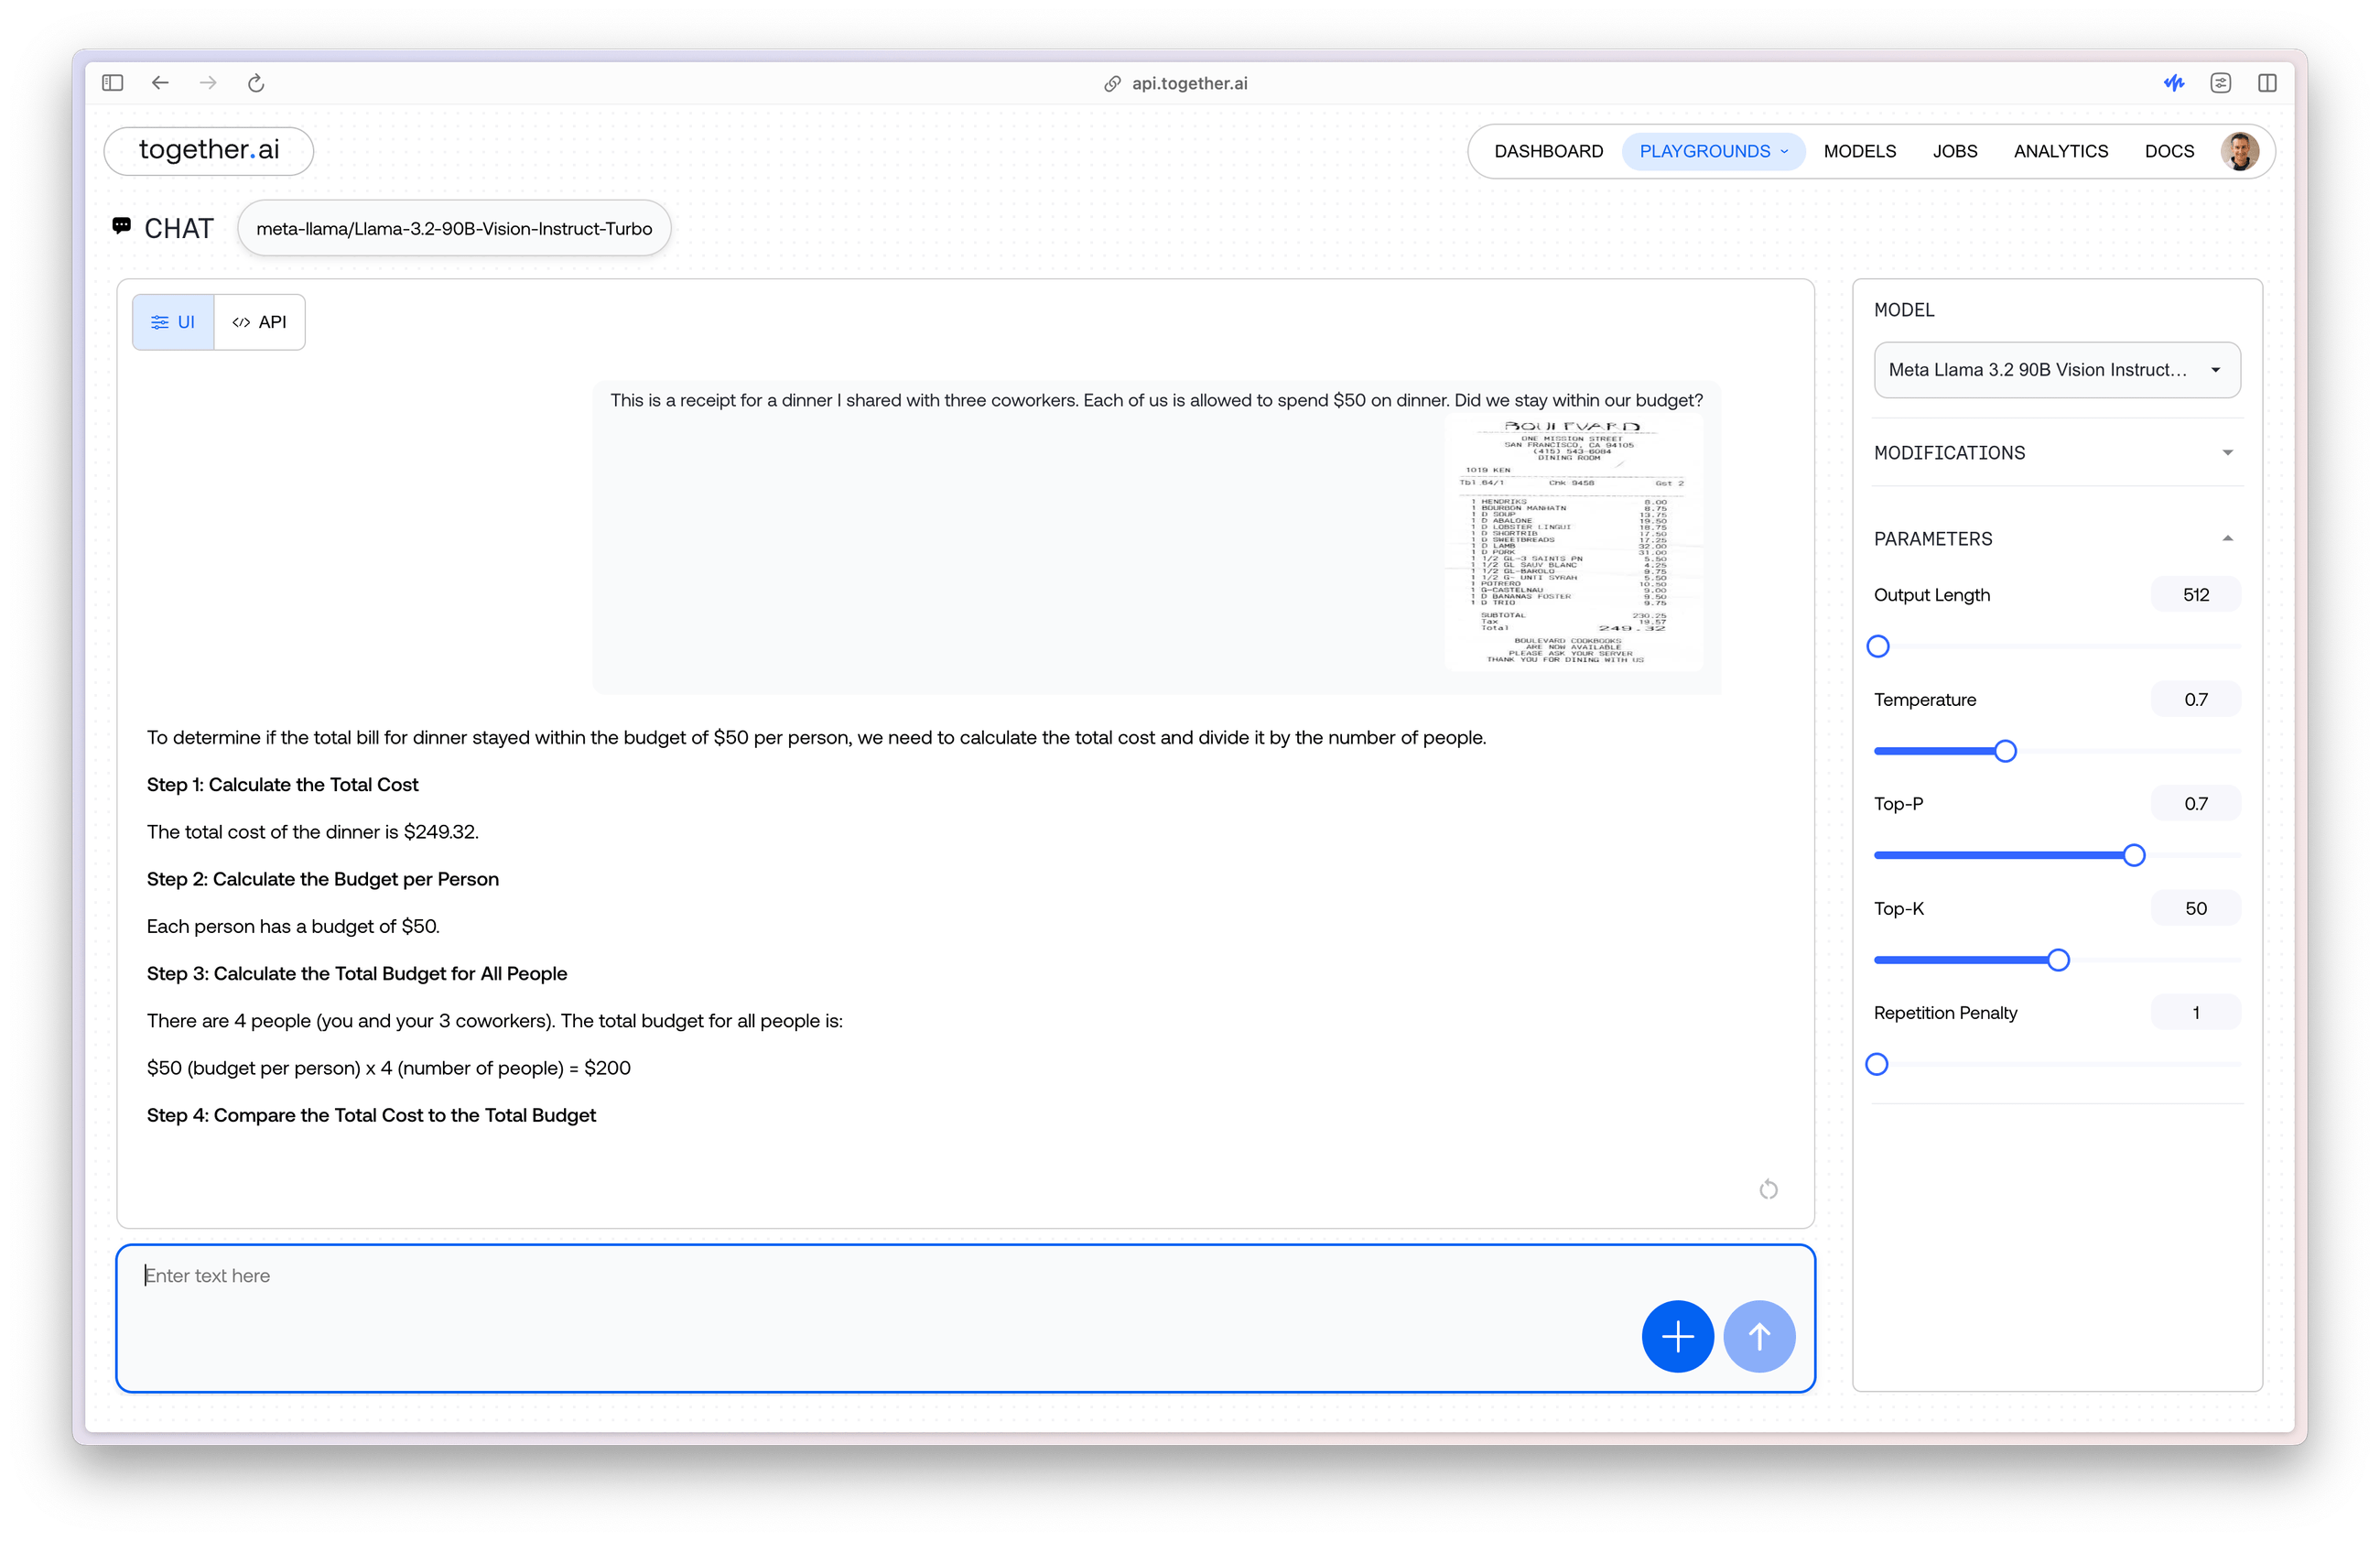The height and width of the screenshot is (1541, 2380).
Task: Click the link icon in address bar
Action: [1110, 83]
